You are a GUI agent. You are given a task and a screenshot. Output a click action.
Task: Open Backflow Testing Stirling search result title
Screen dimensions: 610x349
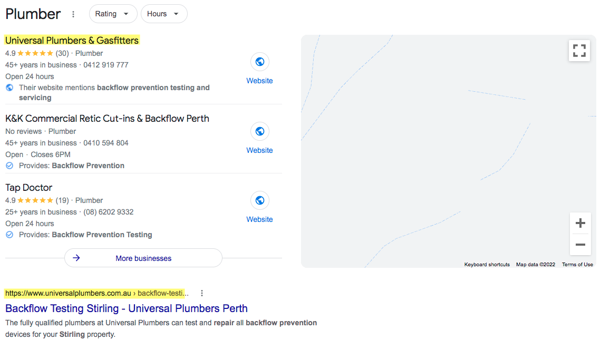(x=127, y=308)
